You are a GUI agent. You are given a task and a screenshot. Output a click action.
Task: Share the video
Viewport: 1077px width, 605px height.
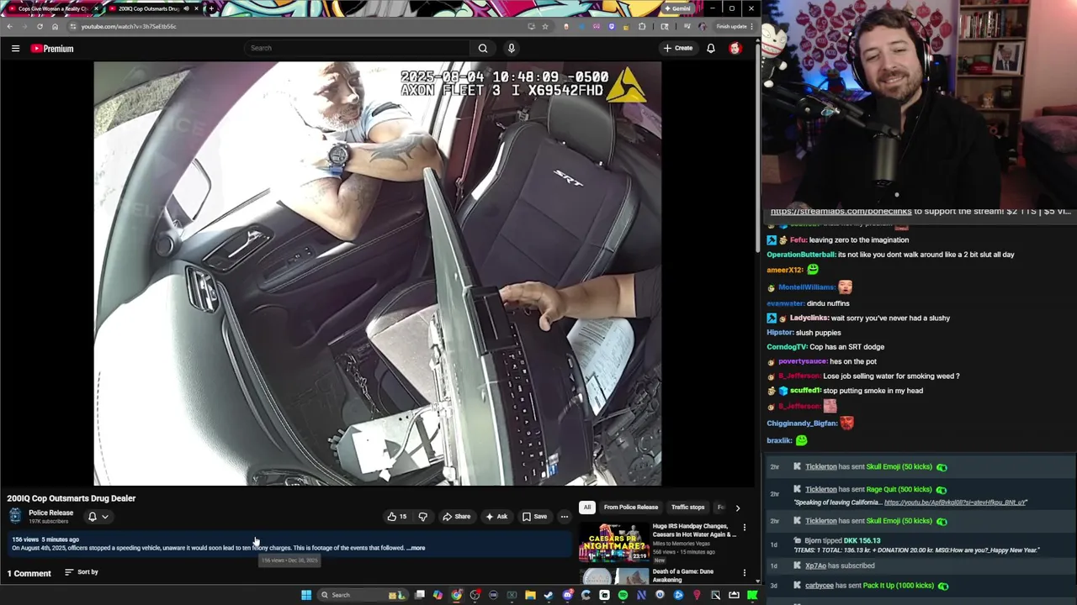(457, 516)
